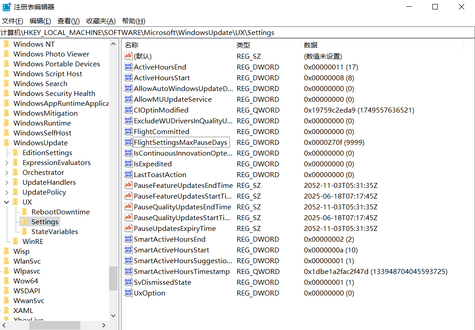
Task: Expand the Orchestrator key
Action: pos(7,173)
